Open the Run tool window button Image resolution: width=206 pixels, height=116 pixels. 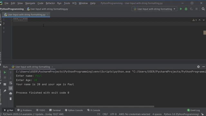click(x=9, y=110)
